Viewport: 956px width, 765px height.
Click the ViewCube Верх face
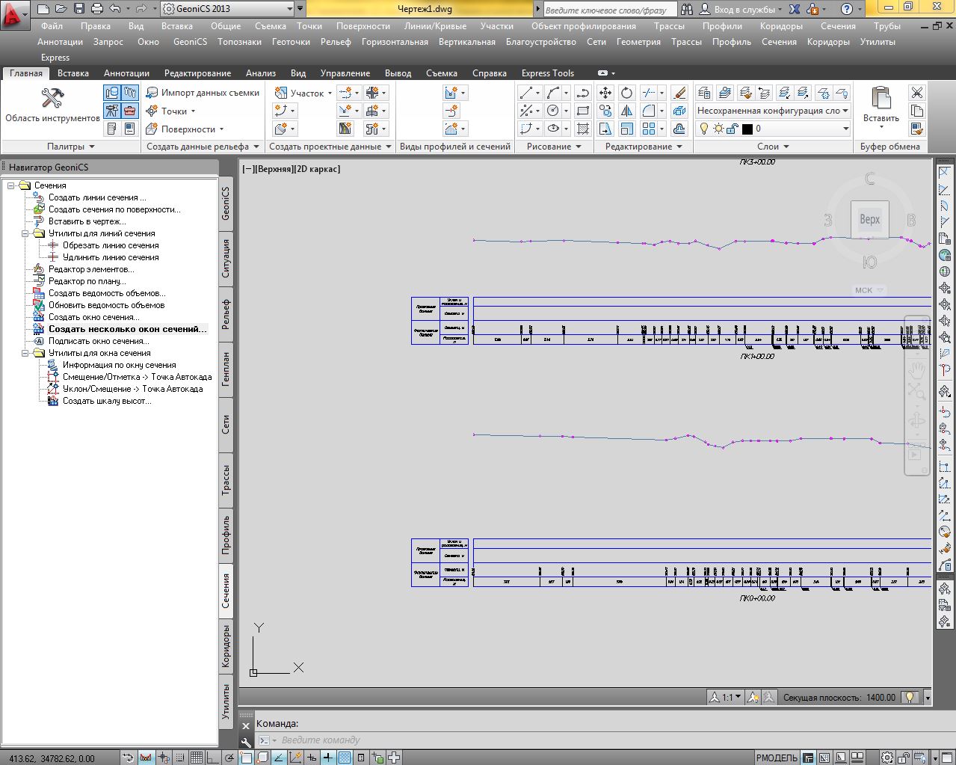869,219
